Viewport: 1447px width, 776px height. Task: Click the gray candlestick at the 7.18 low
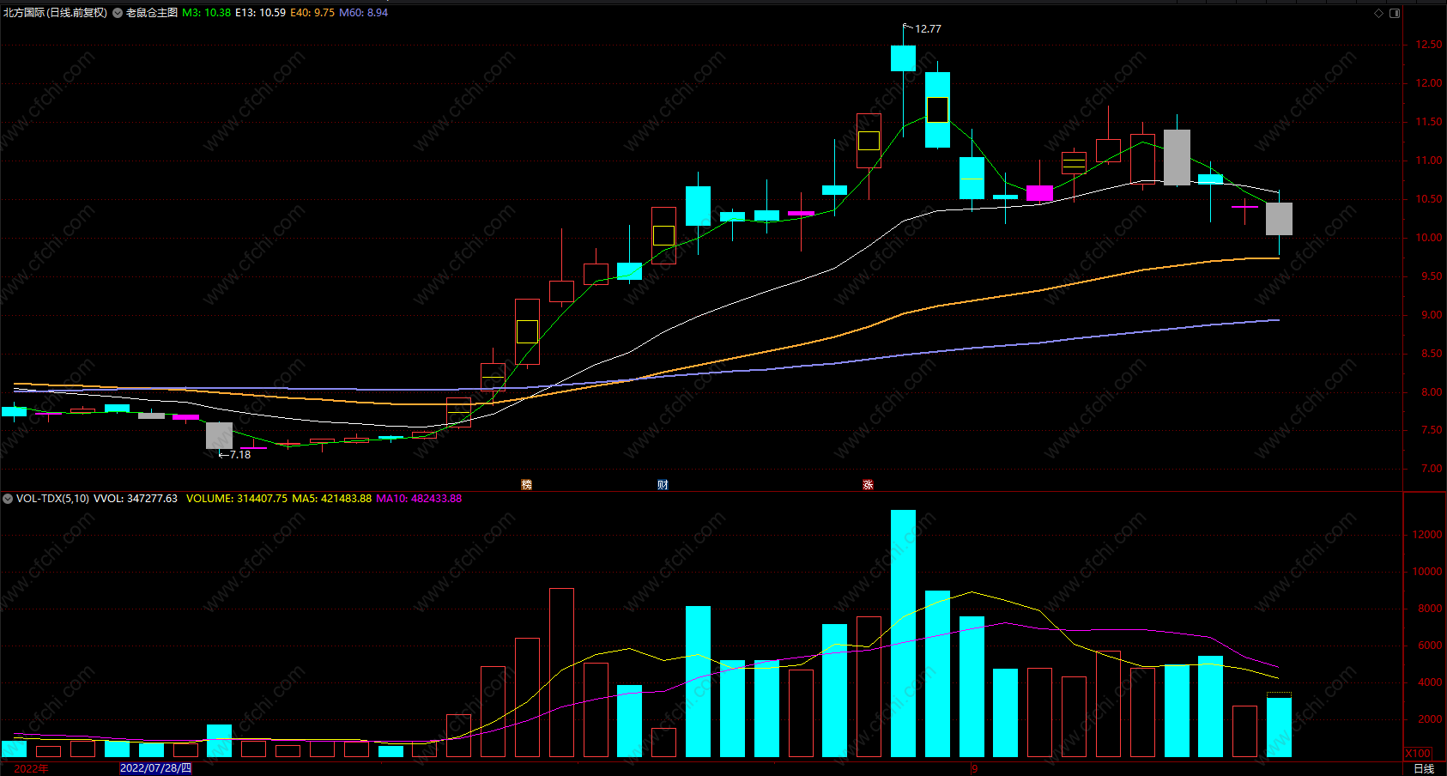tap(219, 435)
